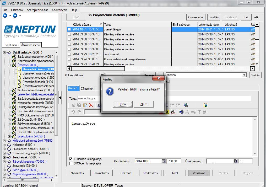Screen dimensions: 266x187
Task: Open the Minden filter dropdown
Action: point(244,75)
